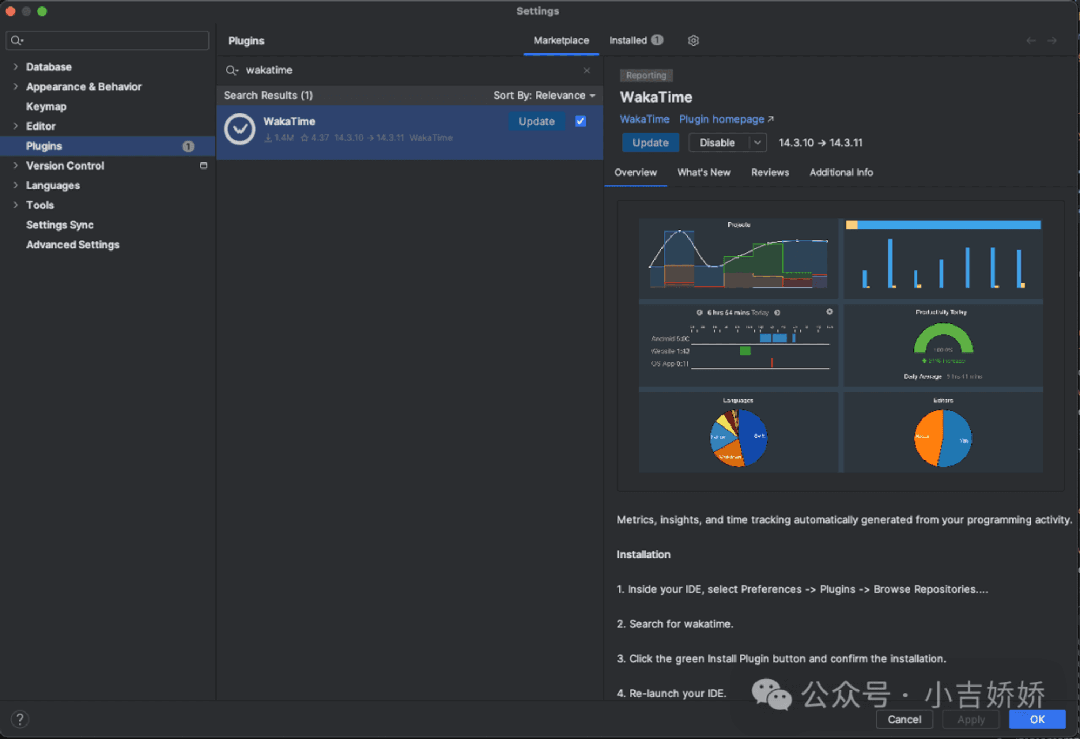Click the WakaTime heading in details pane
The image size is (1080, 739).
click(x=656, y=97)
